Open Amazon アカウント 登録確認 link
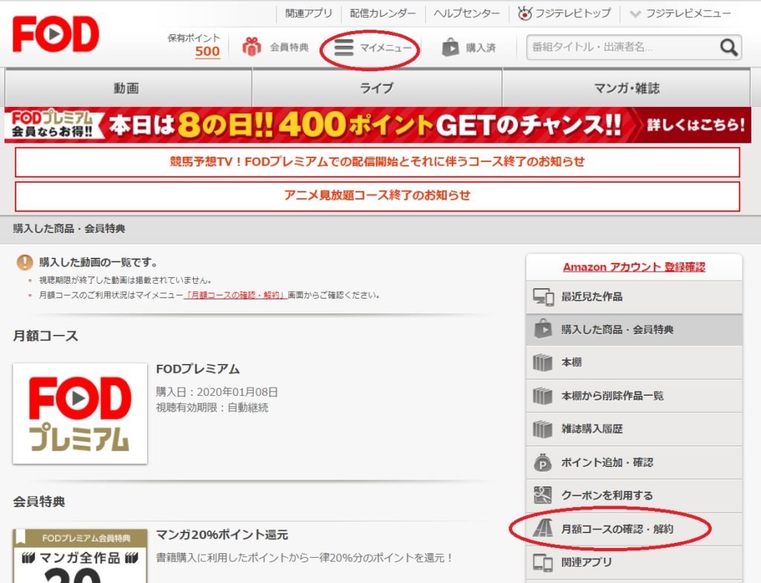The height and width of the screenshot is (583, 761). click(634, 267)
